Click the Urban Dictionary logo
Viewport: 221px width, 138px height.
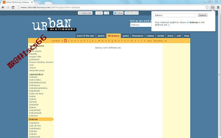tap(54, 24)
